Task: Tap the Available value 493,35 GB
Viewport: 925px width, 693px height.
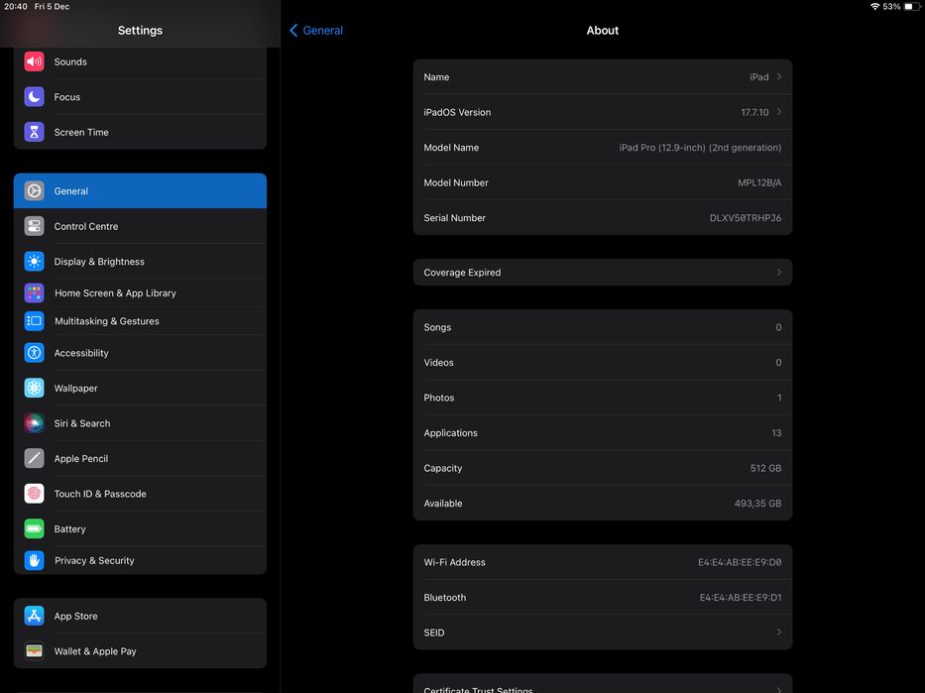Action: click(x=757, y=503)
